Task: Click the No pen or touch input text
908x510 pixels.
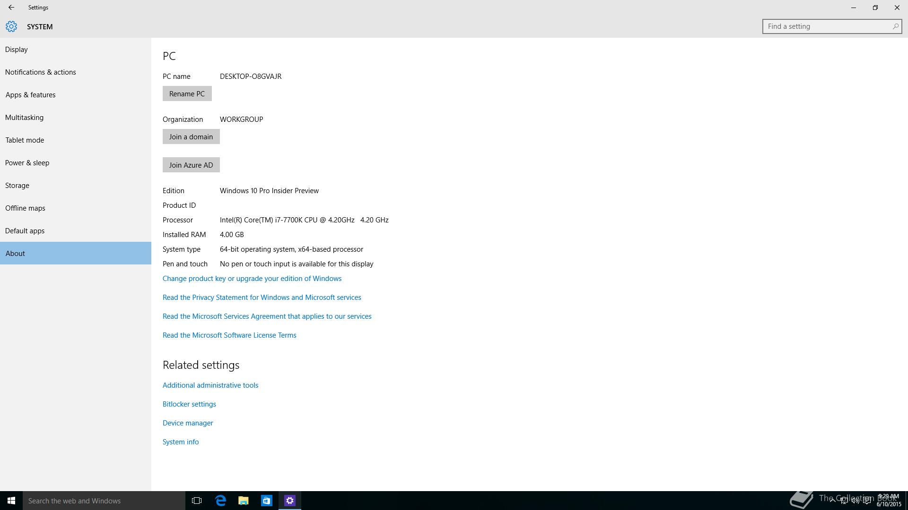Action: point(297,264)
